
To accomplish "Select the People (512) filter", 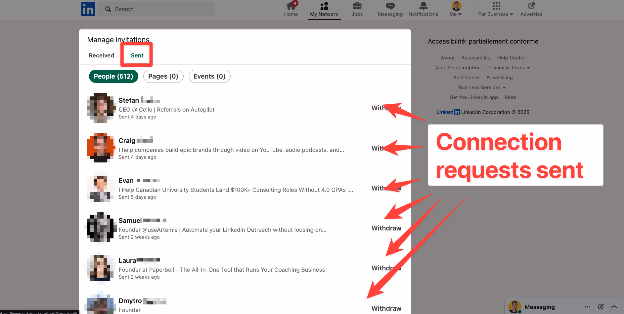I will [x=113, y=76].
